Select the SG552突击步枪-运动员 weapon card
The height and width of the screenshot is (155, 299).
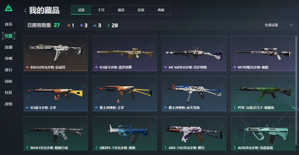coord(56,53)
